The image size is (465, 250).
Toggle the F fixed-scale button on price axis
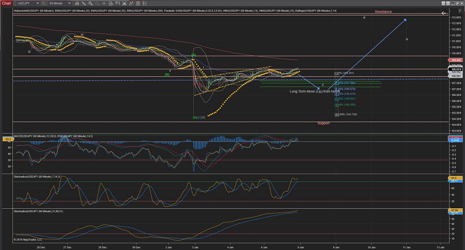tap(460, 12)
